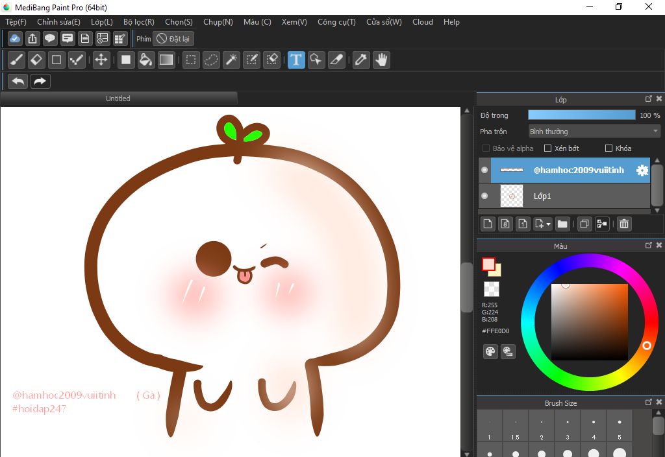Screen dimensions: 665x457
Task: Click the export upload icon
Action: coord(32,38)
